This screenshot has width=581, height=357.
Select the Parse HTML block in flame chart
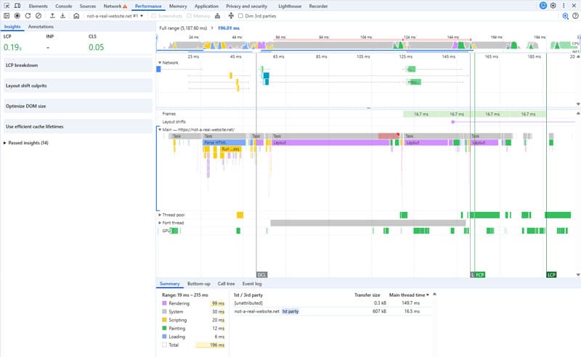coord(224,142)
